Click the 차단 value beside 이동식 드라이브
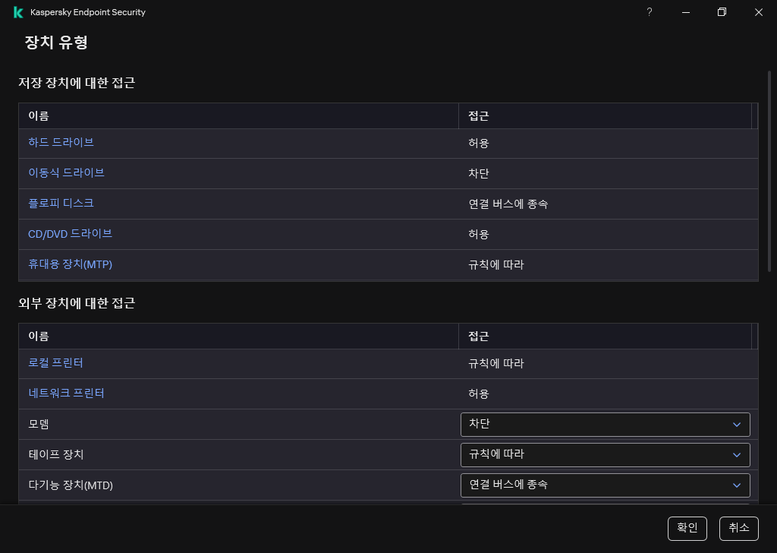The width and height of the screenshot is (777, 553). pos(479,173)
